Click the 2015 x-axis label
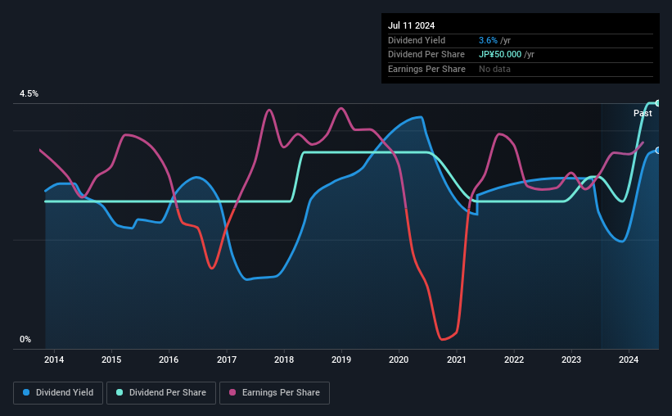 tap(111, 359)
